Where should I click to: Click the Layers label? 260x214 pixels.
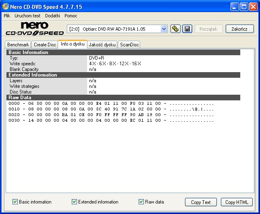[x=16, y=81]
